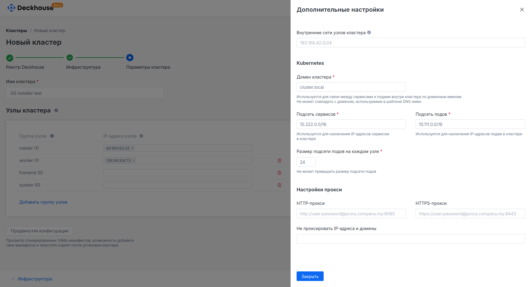Click the info icon beside Узлы кластера
Viewport: 531px width, 287px height.
56,110
